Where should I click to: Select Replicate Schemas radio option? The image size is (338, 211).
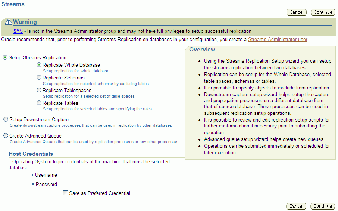[39, 78]
